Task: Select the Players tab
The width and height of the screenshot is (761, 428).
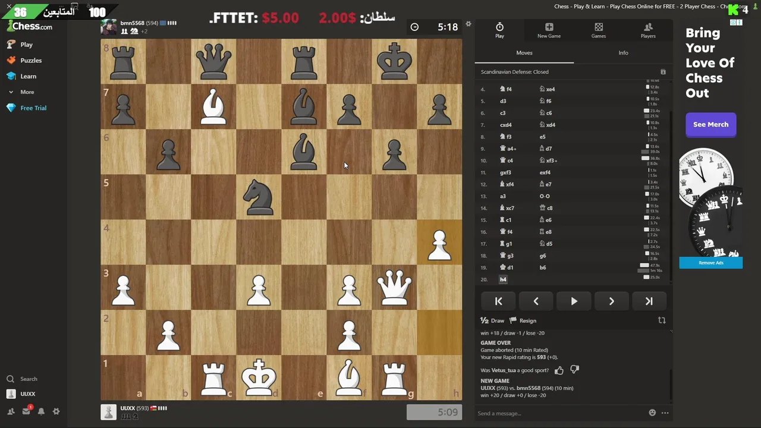Action: [648, 30]
